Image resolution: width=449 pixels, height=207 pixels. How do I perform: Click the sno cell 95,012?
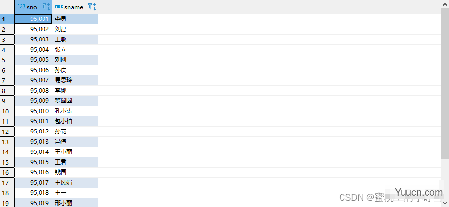(33, 132)
